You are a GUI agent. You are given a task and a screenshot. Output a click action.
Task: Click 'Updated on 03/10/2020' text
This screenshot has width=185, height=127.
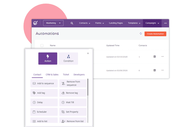117,57
